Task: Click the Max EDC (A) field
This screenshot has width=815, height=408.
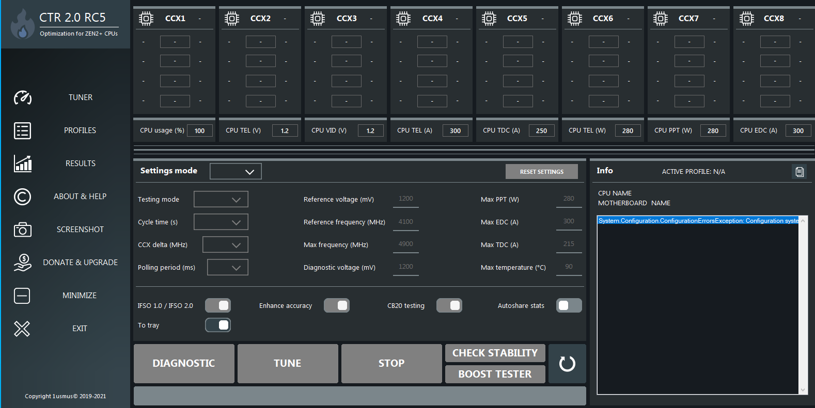Action: click(x=569, y=222)
